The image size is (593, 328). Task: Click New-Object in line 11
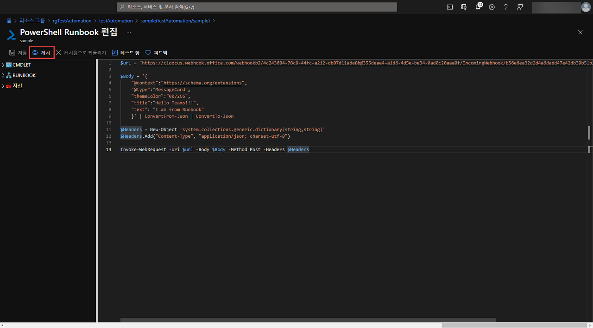(164, 129)
